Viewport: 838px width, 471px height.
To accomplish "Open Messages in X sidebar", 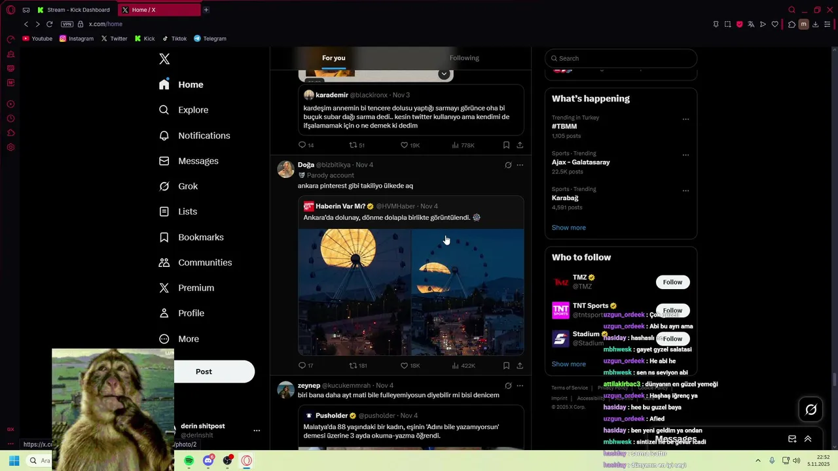I will click(189, 161).
